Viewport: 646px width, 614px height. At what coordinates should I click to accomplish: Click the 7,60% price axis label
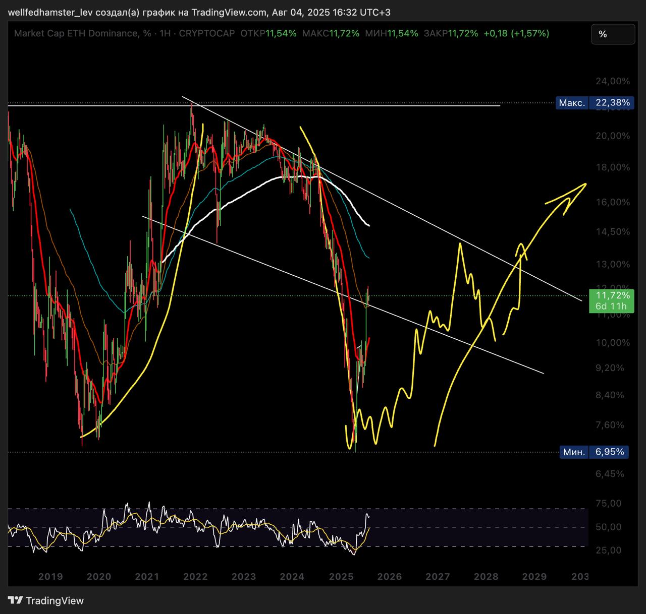[x=610, y=425]
